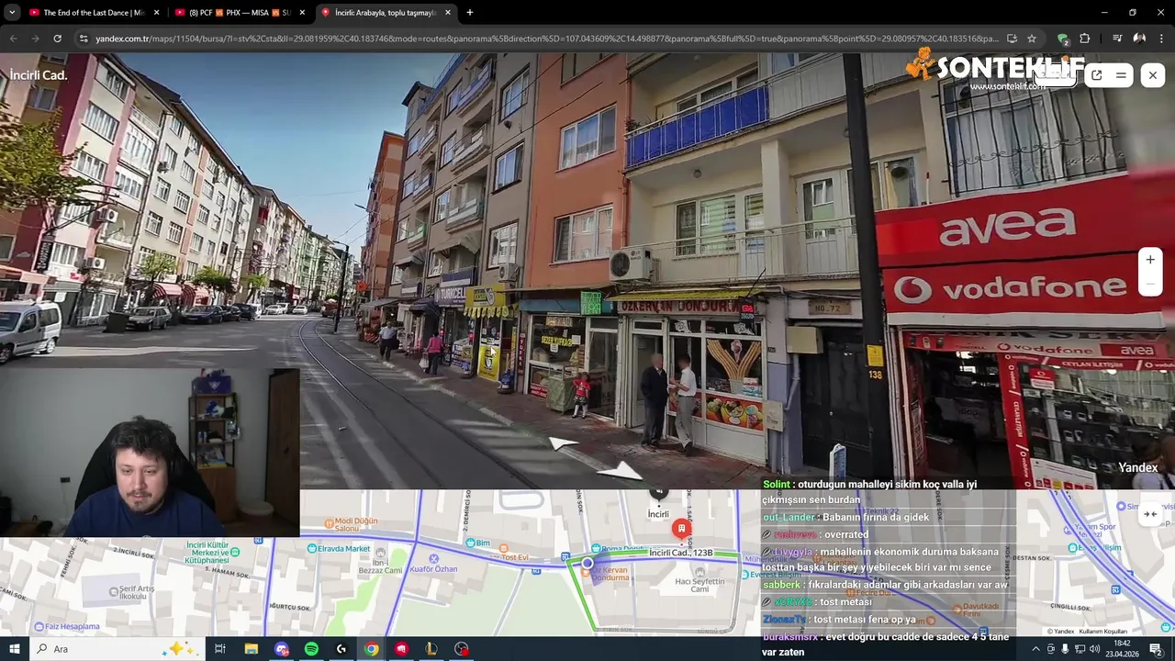Click İncirli Kültür Merkezi ve Kütüphanesi label
Image resolution: width=1175 pixels, height=661 pixels.
click(206, 552)
